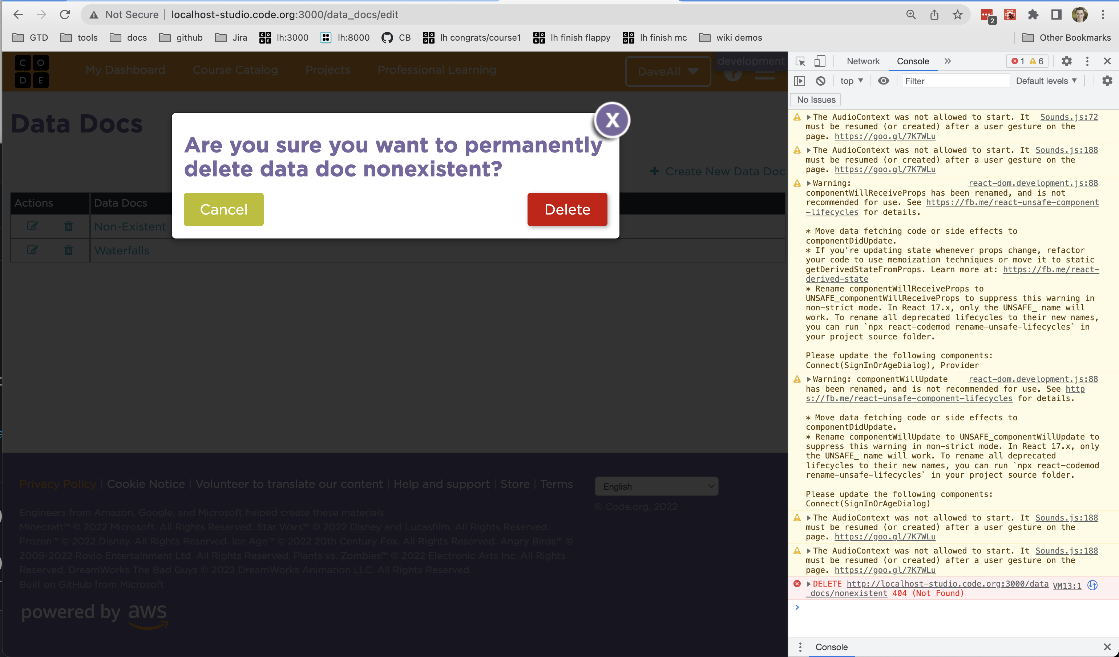Open the drawer three-dot menu
This screenshot has height=657, width=1119.
point(800,647)
